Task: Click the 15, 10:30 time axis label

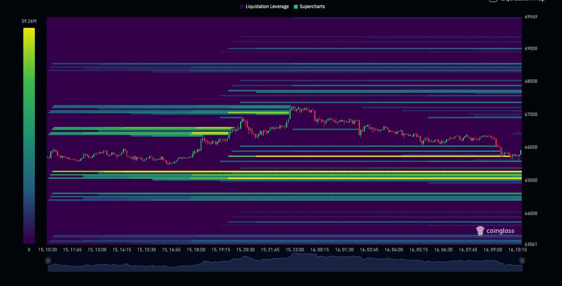Action: (x=48, y=250)
